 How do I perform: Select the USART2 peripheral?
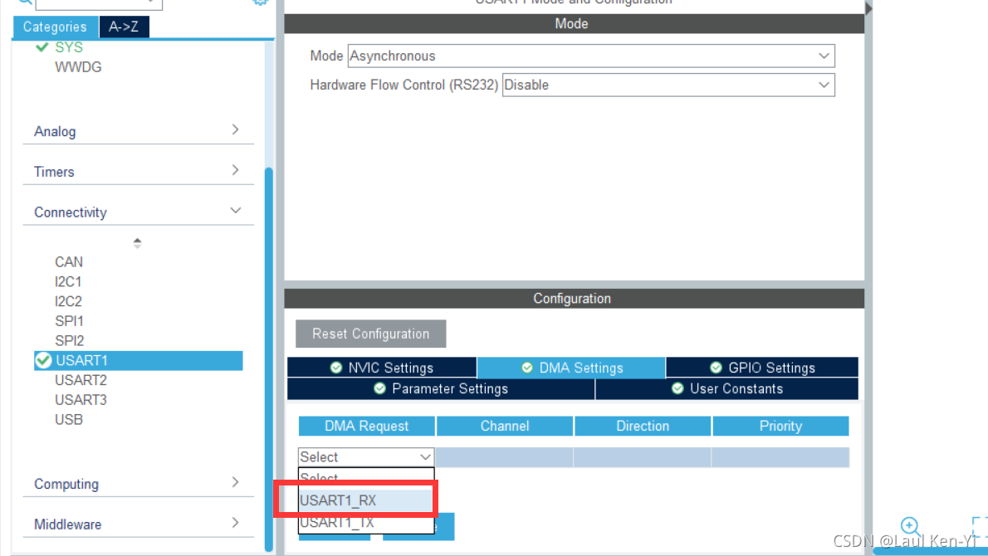click(81, 379)
